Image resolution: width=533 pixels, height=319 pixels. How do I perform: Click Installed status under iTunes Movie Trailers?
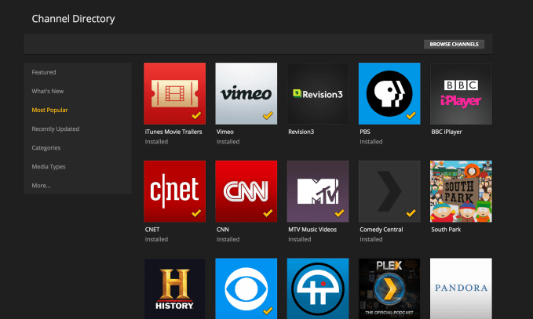pyautogui.click(x=156, y=142)
